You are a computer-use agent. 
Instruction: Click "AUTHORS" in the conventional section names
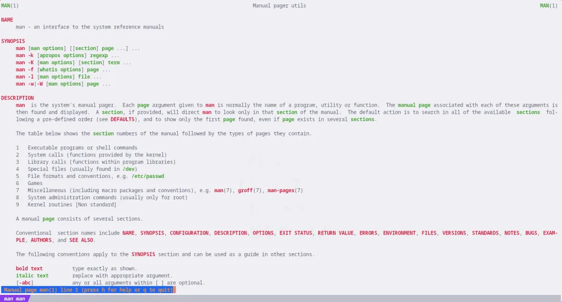pos(41,241)
